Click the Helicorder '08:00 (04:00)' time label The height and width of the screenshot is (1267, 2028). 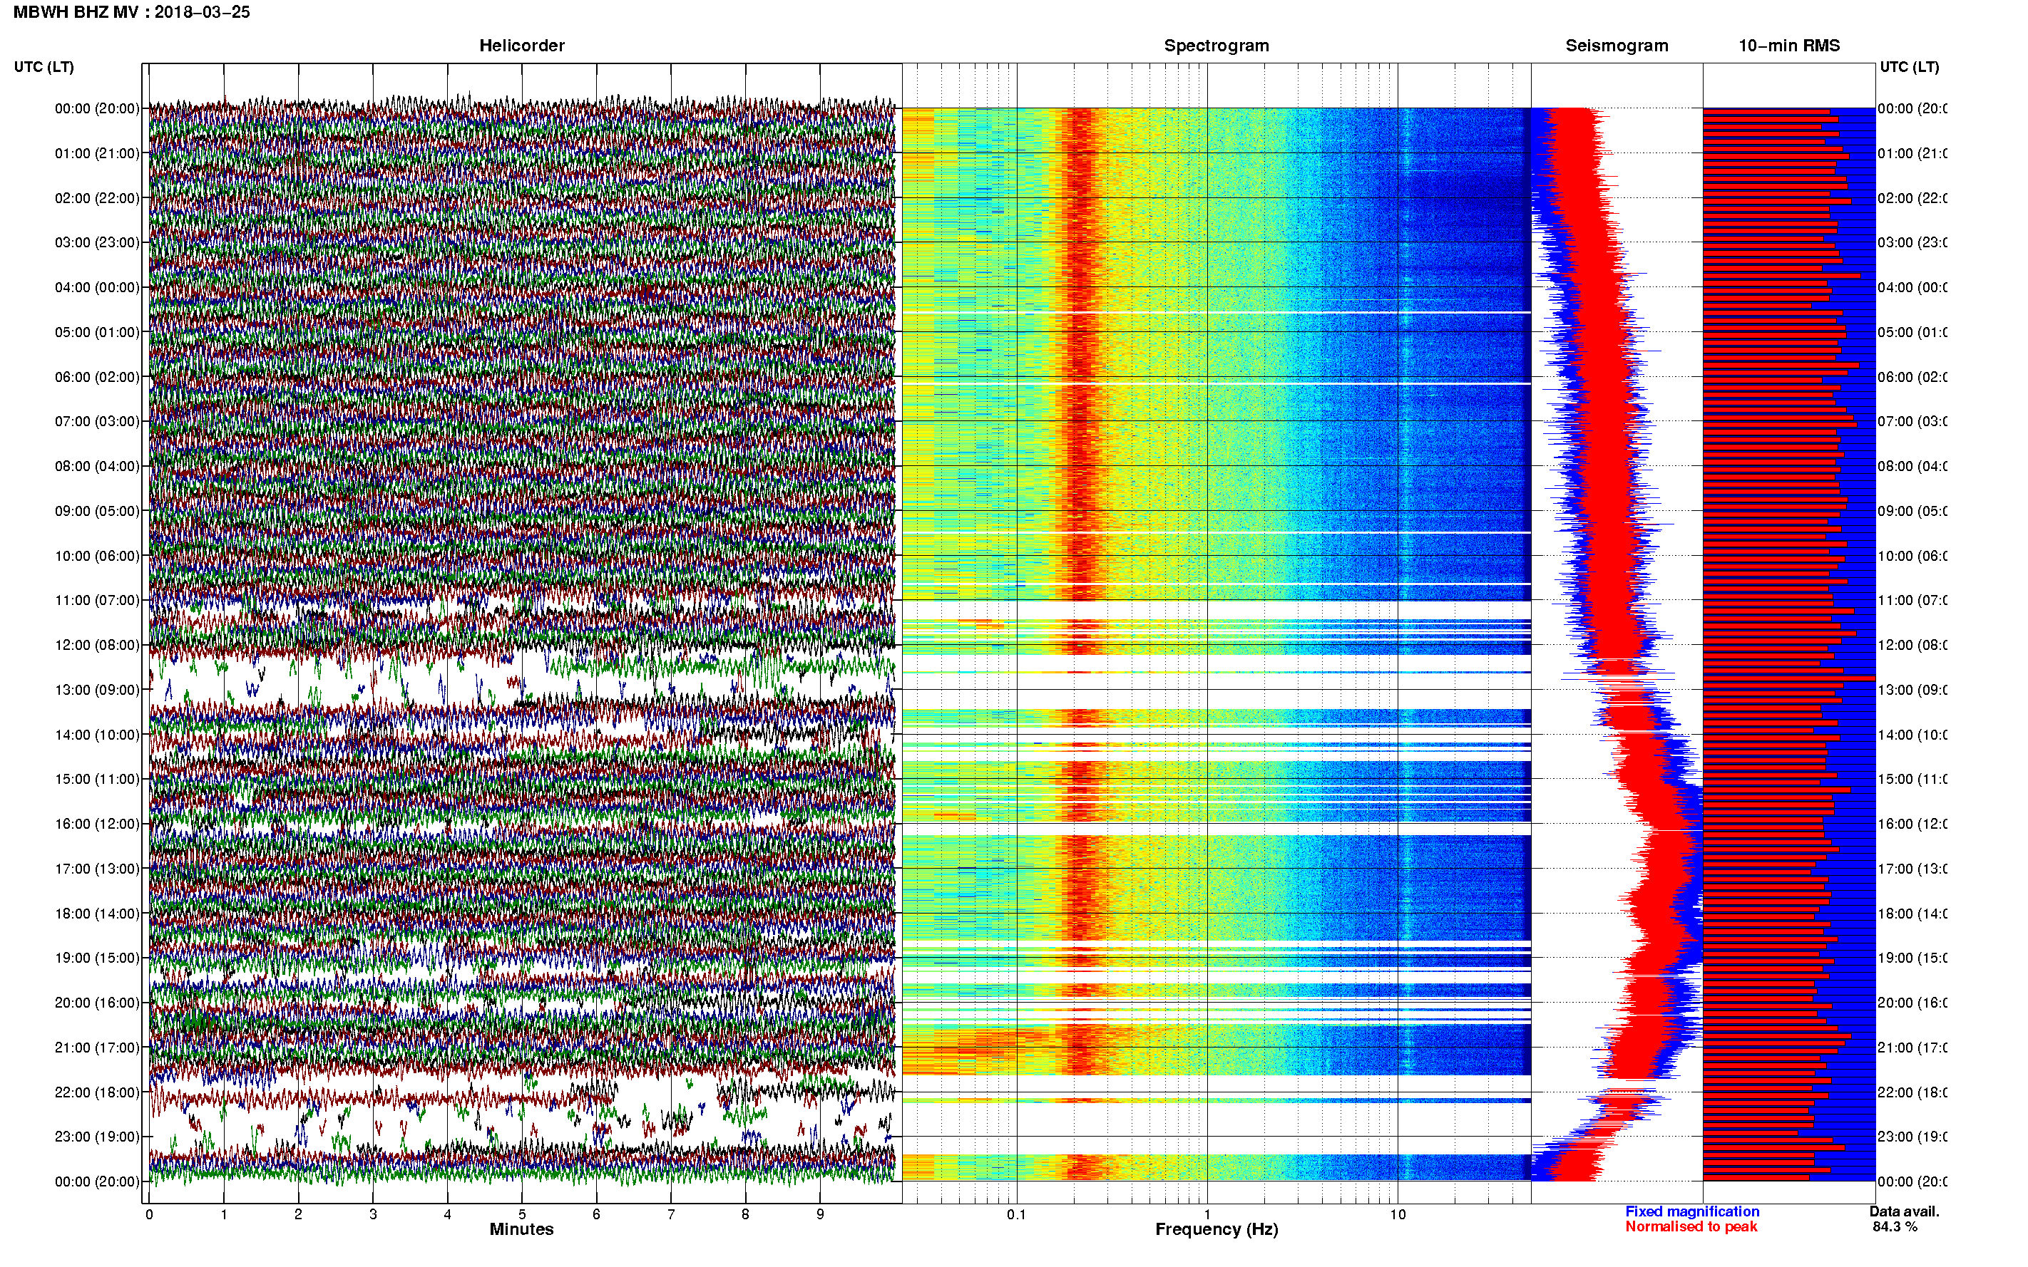[x=96, y=466]
